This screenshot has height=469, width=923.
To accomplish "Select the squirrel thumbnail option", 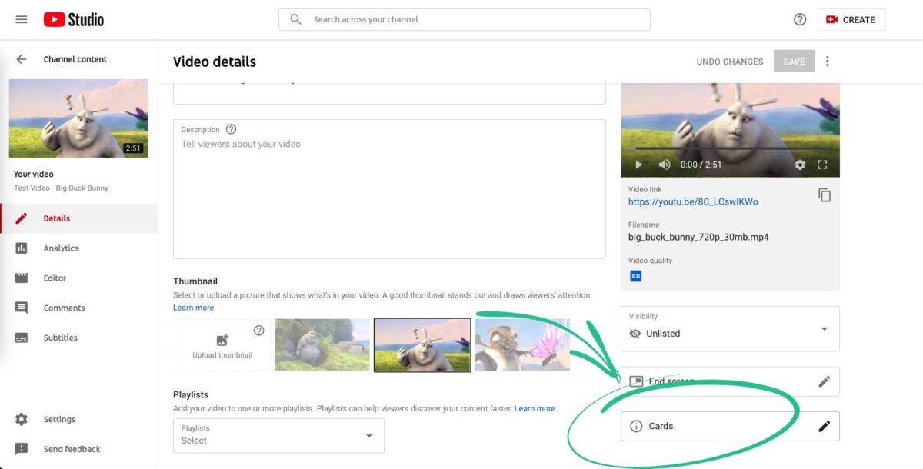I will pos(521,344).
